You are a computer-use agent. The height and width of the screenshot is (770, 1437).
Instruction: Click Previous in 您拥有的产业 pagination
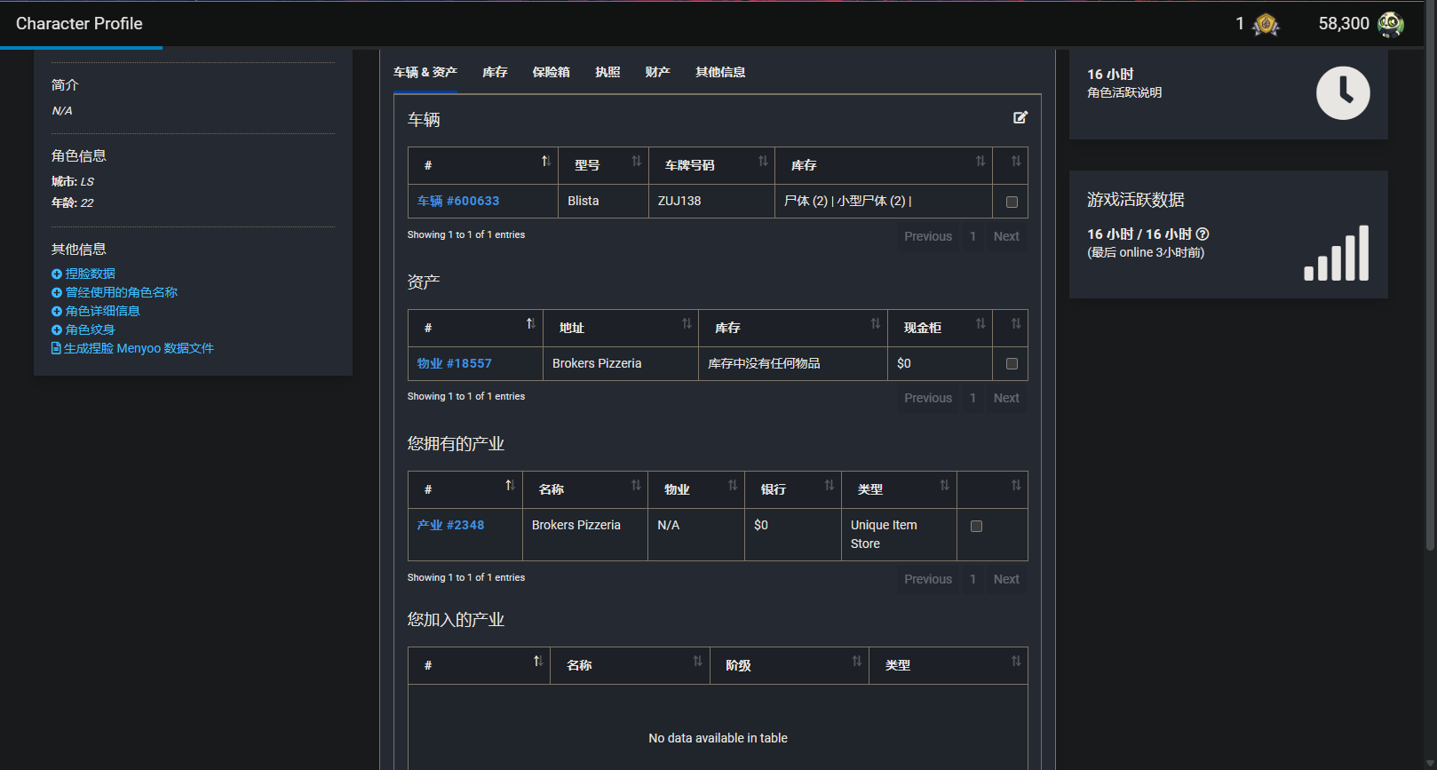(928, 579)
